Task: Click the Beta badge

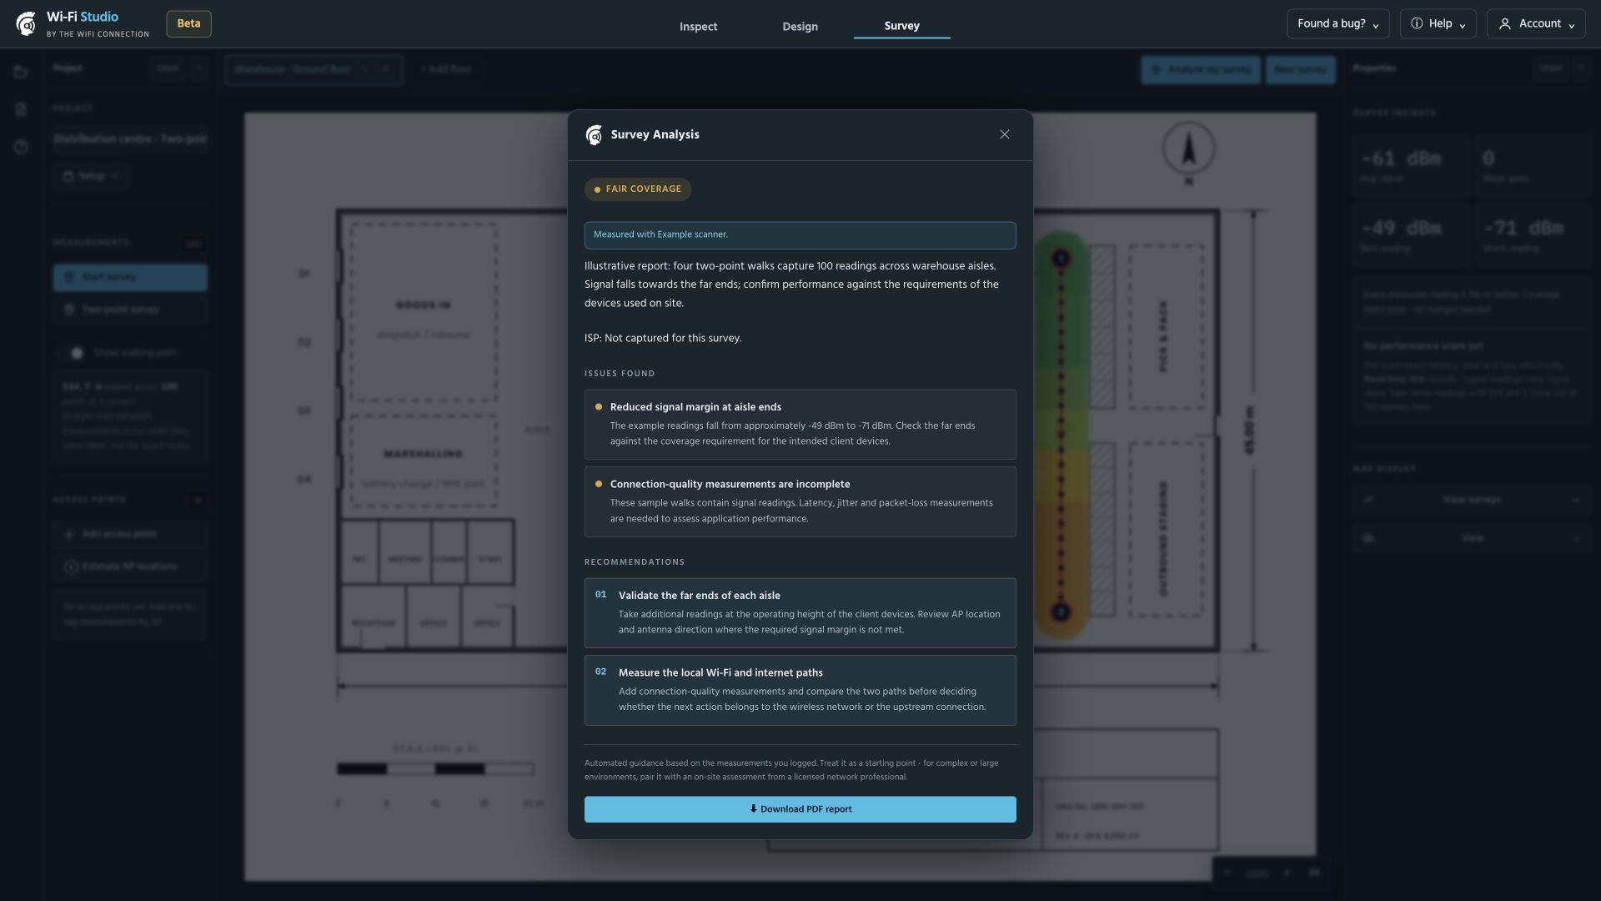Action: coord(188,24)
